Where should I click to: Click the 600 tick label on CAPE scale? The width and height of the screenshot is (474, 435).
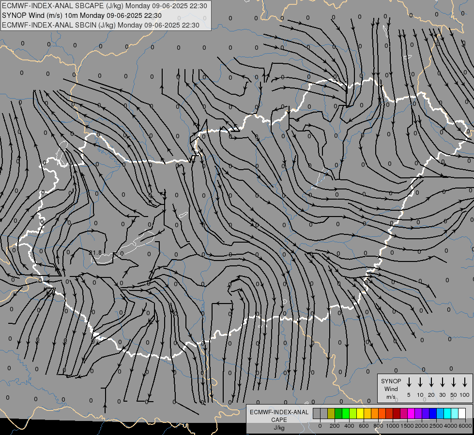coord(364,426)
